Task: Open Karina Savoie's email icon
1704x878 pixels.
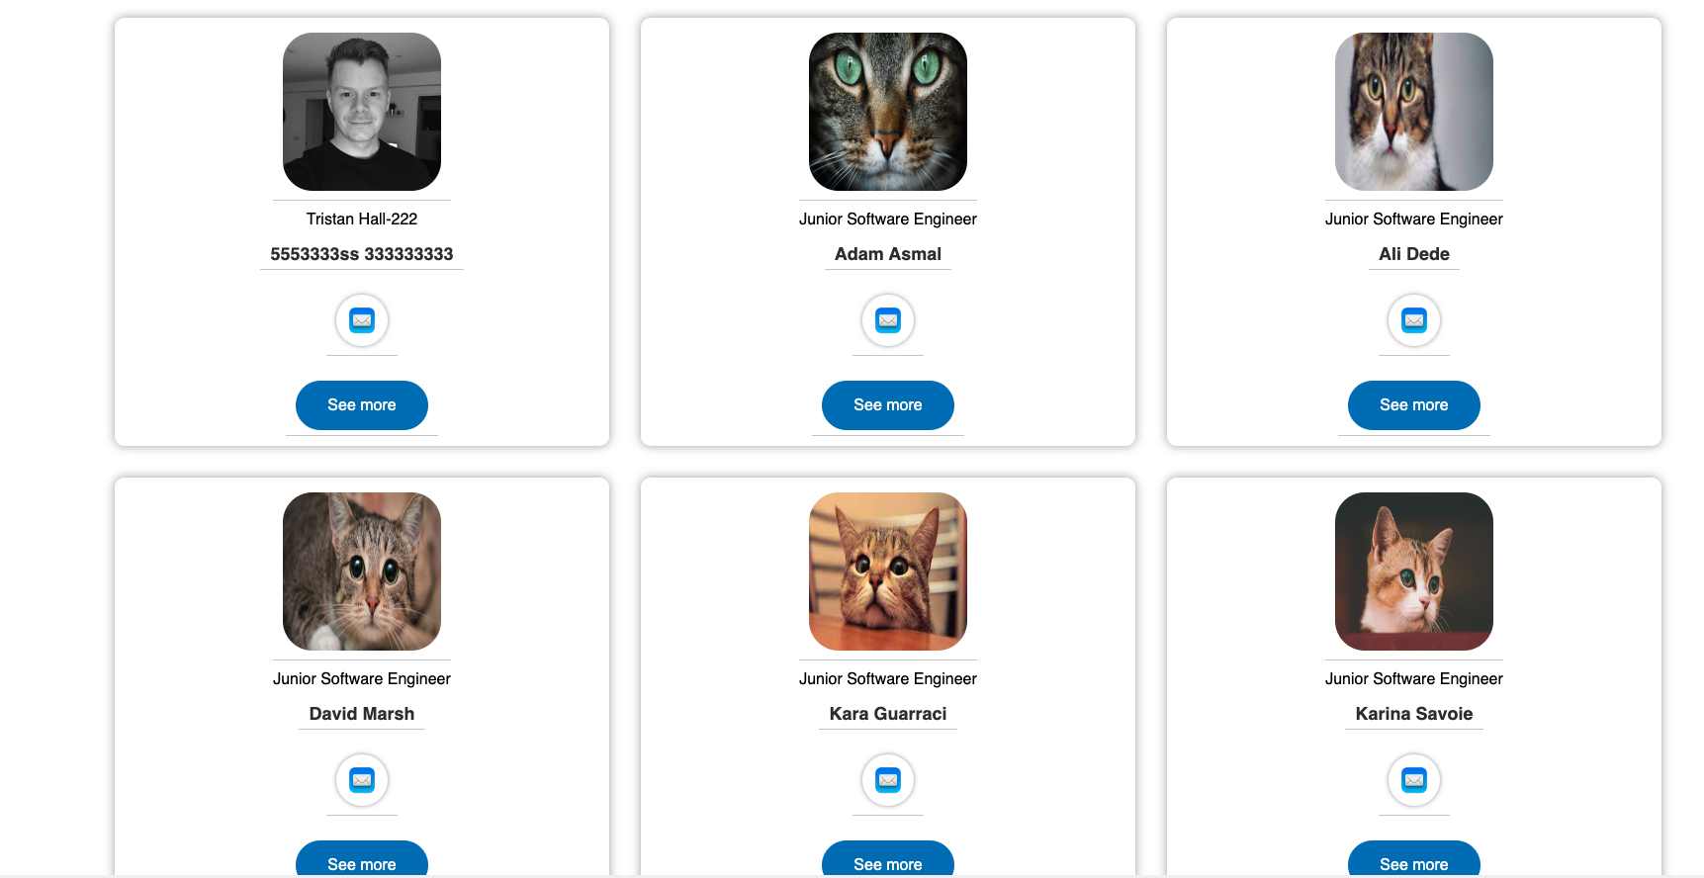Action: tap(1414, 780)
